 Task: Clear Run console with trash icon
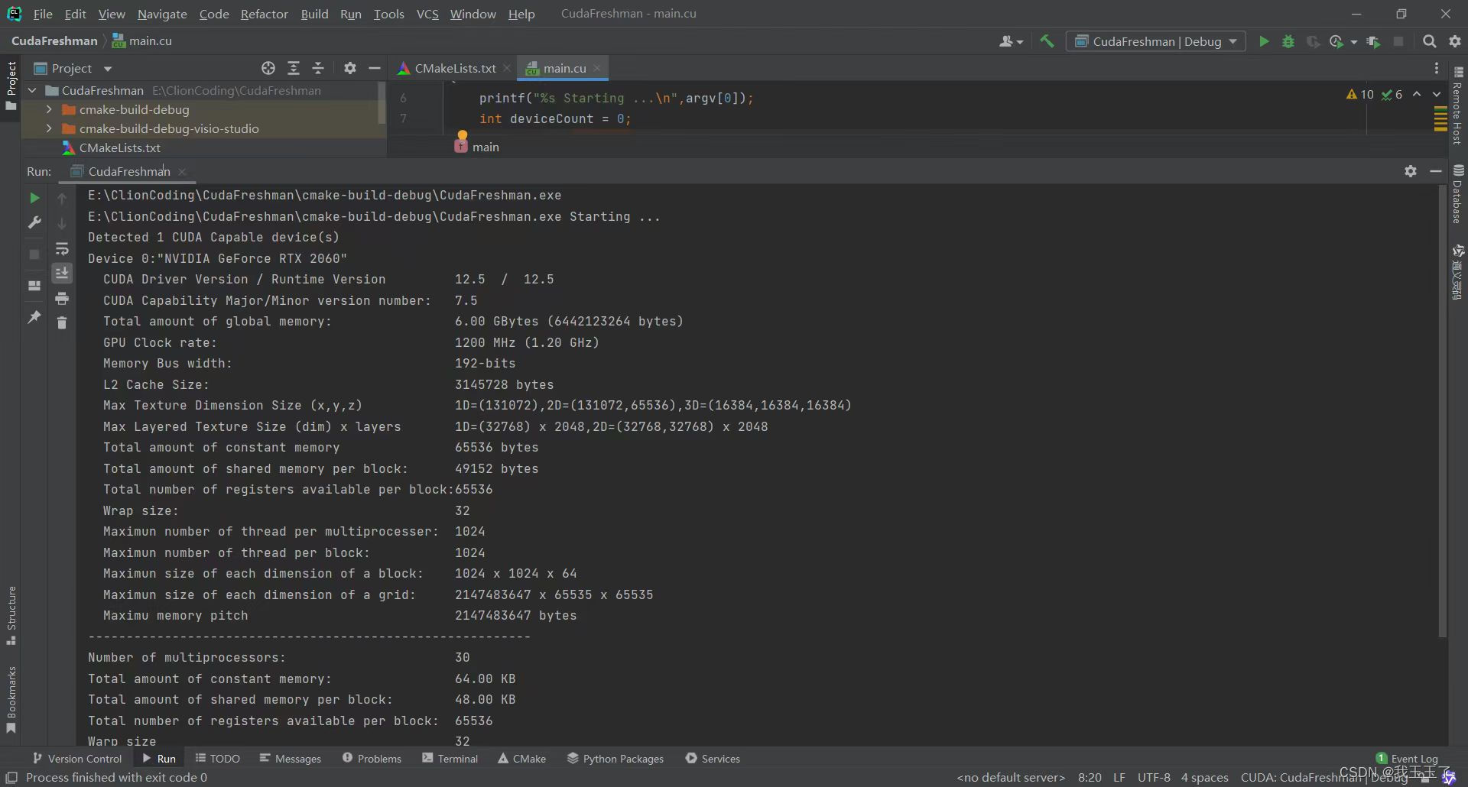pos(62,322)
